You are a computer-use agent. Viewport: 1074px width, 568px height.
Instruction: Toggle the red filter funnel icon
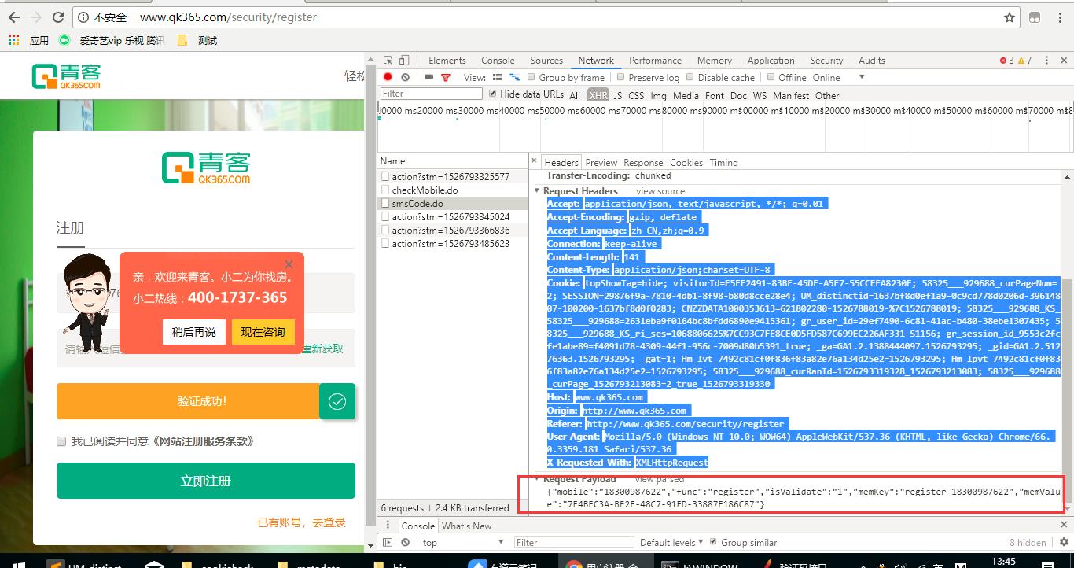pyautogui.click(x=446, y=77)
